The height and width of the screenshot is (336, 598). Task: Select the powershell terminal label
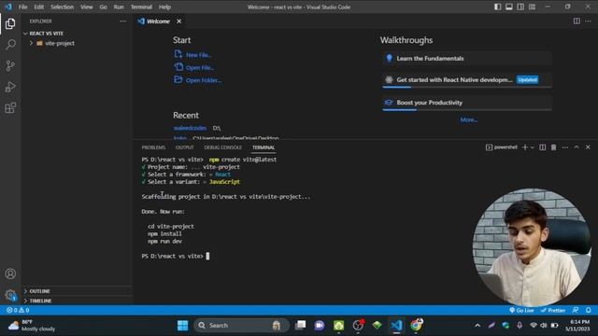pyautogui.click(x=502, y=147)
